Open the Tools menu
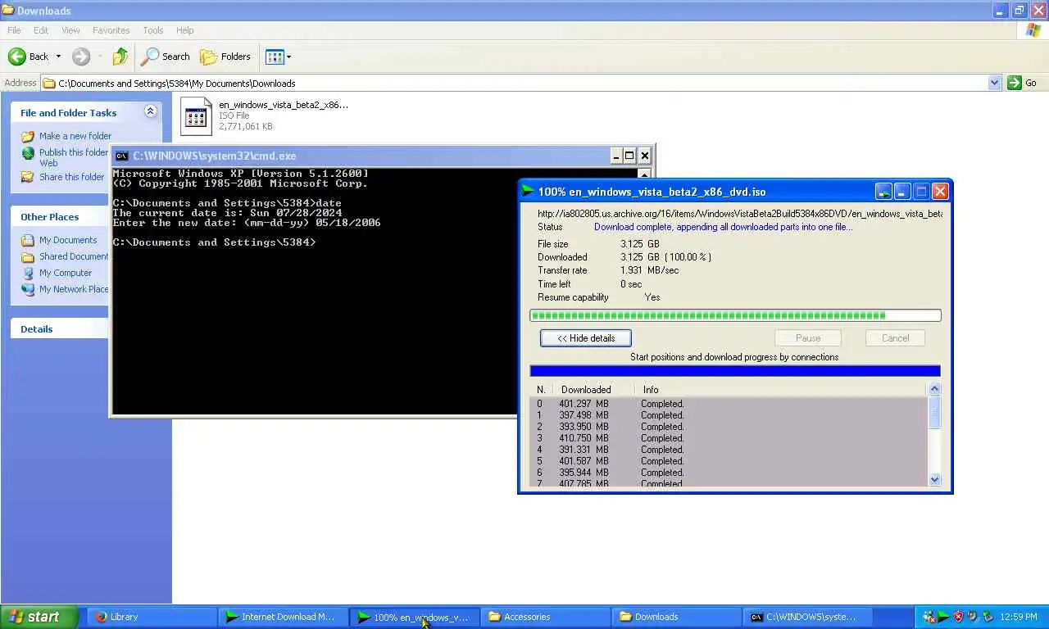Viewport: 1049px width, 629px height. click(x=153, y=30)
